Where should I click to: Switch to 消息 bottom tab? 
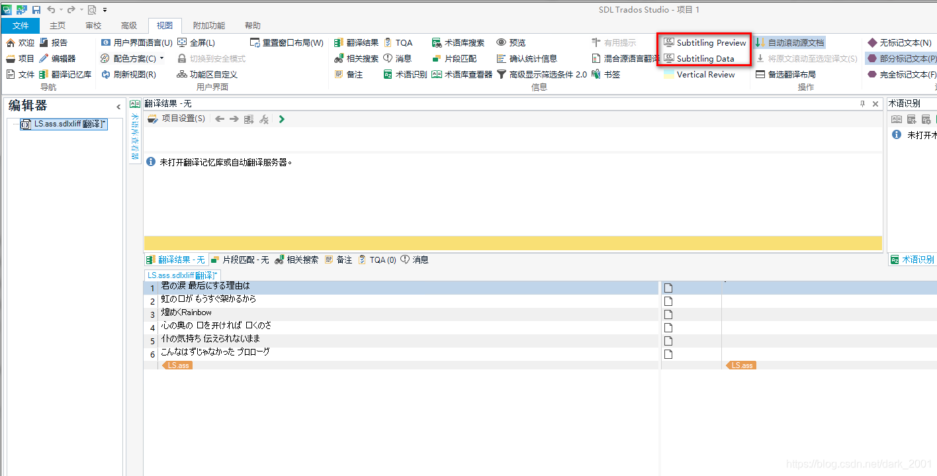point(415,260)
